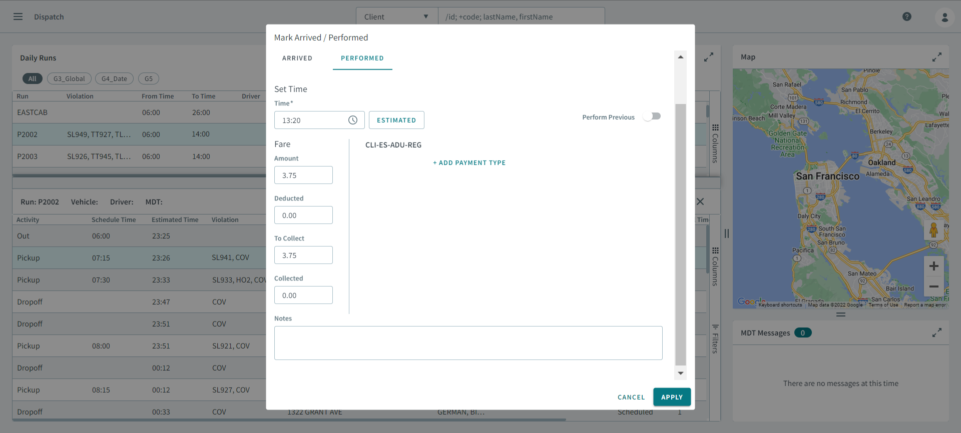Open the hamburger navigation menu
Viewport: 961px width, 433px height.
click(18, 16)
